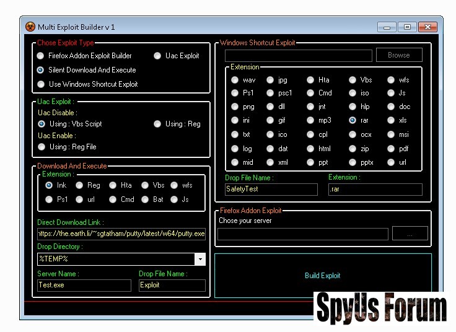Open the Drop Directory dropdown arrow
Viewport: 456px width, 332px height.
pyautogui.click(x=199, y=259)
